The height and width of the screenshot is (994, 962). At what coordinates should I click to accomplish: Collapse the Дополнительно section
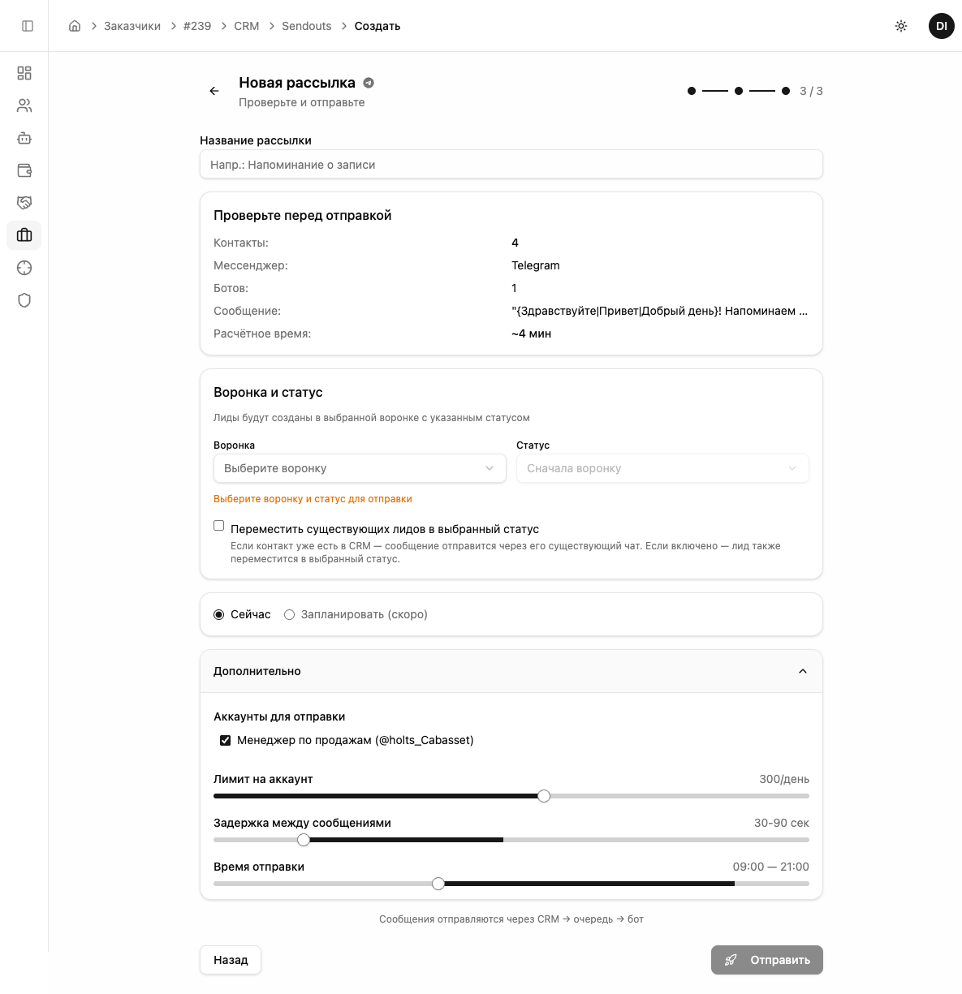point(802,671)
